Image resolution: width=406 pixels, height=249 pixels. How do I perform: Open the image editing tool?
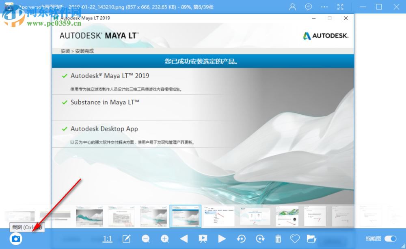pos(126,238)
